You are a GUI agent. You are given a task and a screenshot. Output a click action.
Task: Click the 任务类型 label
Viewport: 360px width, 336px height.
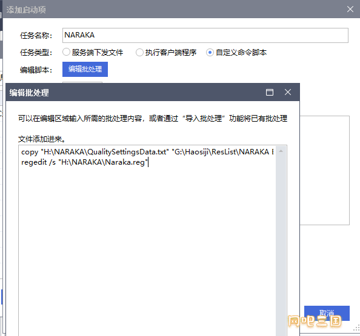click(x=36, y=53)
